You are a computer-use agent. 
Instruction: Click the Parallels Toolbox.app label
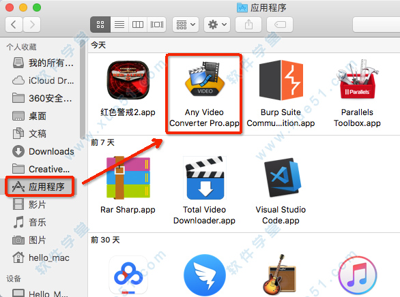(x=357, y=118)
